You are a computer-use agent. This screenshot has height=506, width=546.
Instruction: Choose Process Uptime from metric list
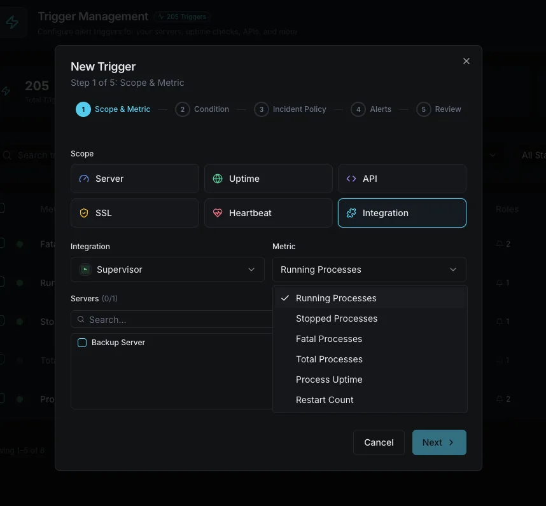370,379
